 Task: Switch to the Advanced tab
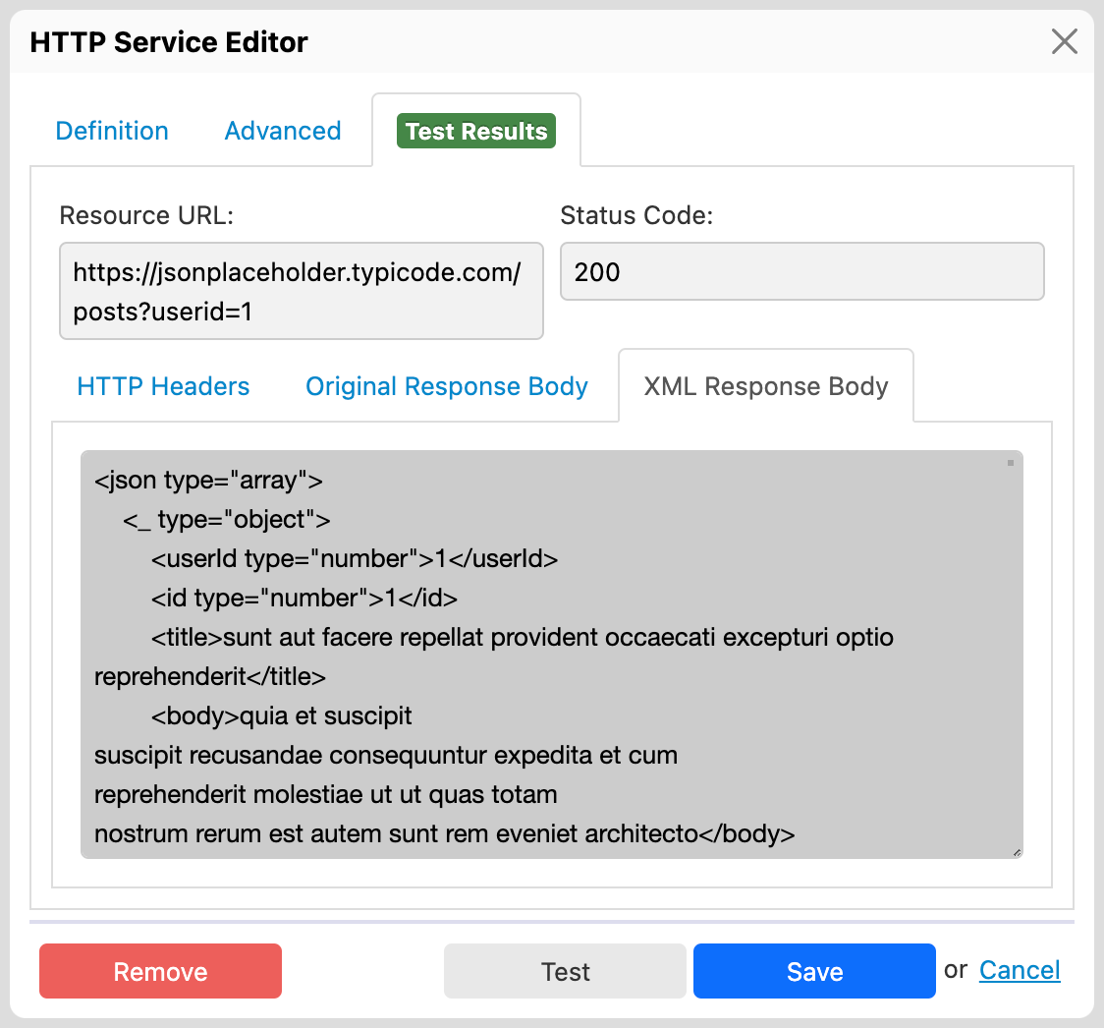click(283, 130)
